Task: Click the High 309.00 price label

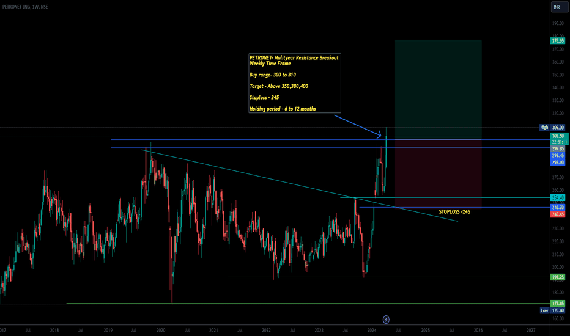Action: 552,128
